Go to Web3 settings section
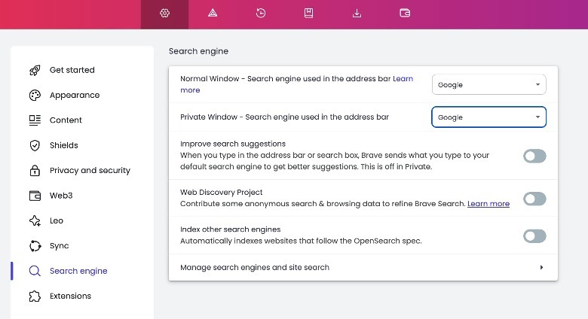 [61, 196]
